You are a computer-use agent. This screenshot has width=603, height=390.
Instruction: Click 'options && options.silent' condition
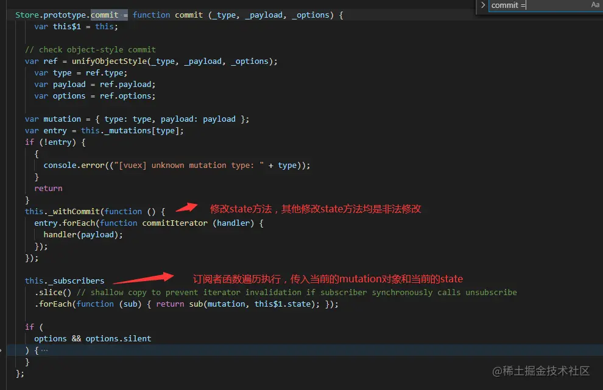pyautogui.click(x=93, y=338)
